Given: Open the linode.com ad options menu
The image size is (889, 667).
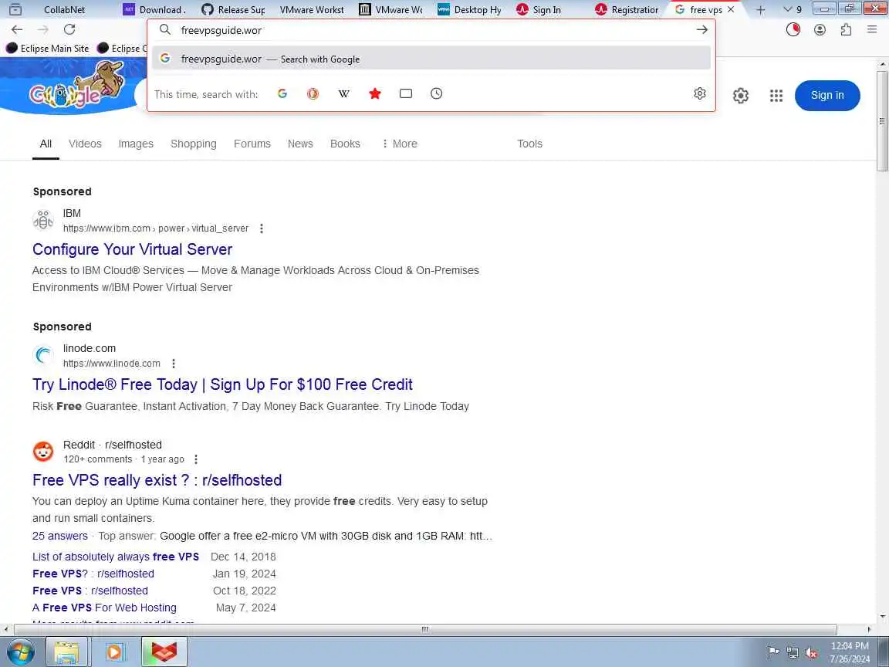Looking at the screenshot, I should [174, 364].
